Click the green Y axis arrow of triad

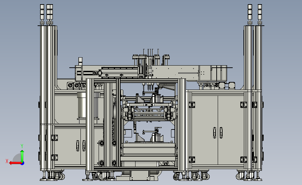[x=22, y=156]
